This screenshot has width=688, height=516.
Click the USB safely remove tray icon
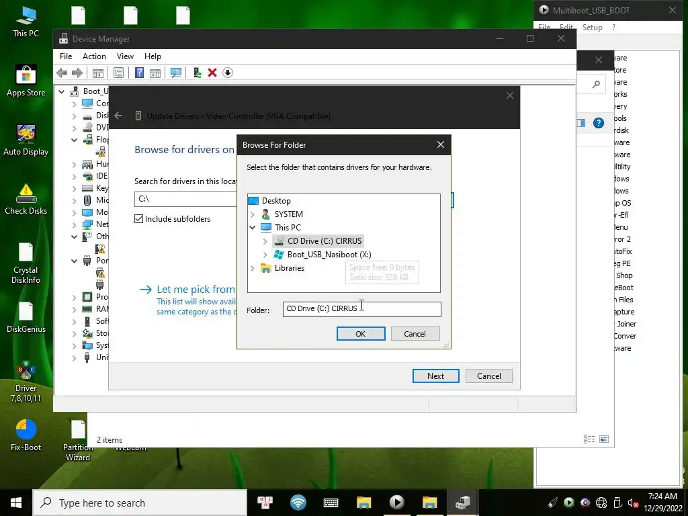point(617,503)
